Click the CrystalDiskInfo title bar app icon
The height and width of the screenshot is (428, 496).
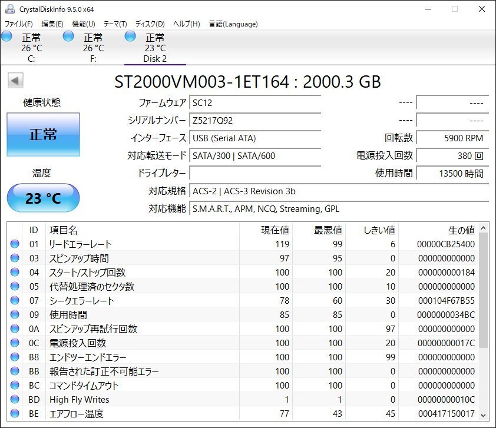(x=9, y=9)
